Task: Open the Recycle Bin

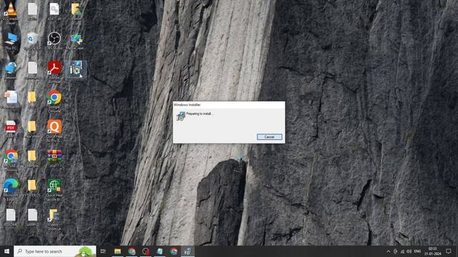Action: [32, 41]
